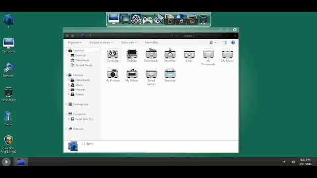Click the Forward navigation button in Explorer
This screenshot has width=317, height=178.
pyautogui.click(x=73, y=36)
